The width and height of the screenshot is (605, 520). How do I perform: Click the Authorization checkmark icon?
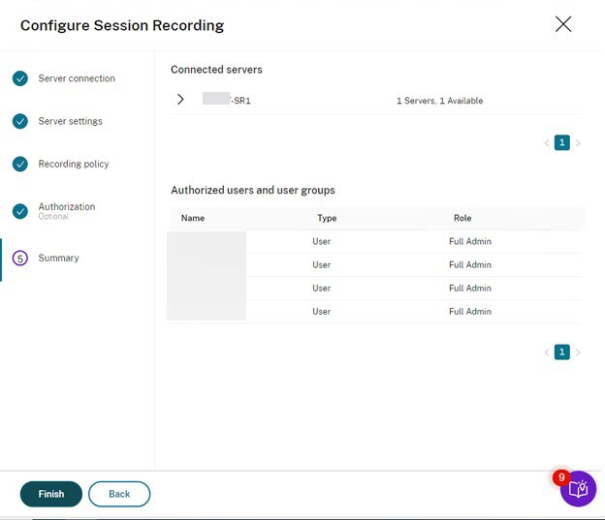pos(20,211)
